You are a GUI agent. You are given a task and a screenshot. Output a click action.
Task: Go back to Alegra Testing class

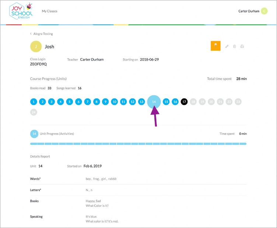(42, 34)
